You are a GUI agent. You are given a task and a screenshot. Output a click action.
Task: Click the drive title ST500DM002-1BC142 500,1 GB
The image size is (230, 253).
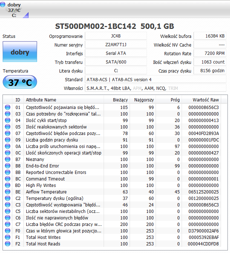point(114,26)
